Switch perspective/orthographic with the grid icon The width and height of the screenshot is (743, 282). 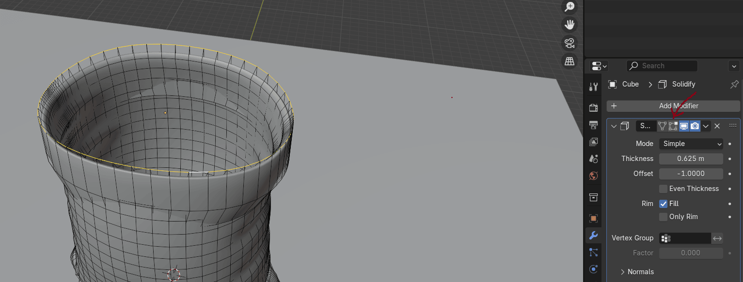coord(569,61)
